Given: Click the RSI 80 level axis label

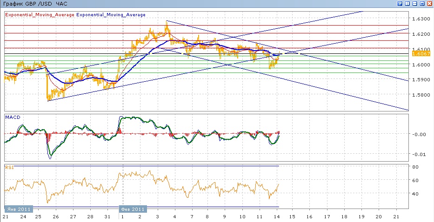Looking at the screenshot, I should tap(415, 166).
